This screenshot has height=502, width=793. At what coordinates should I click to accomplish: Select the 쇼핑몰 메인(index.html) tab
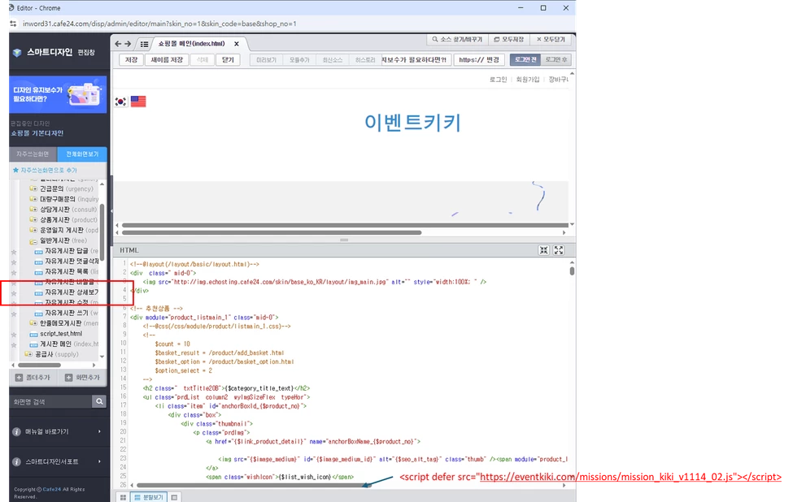191,43
